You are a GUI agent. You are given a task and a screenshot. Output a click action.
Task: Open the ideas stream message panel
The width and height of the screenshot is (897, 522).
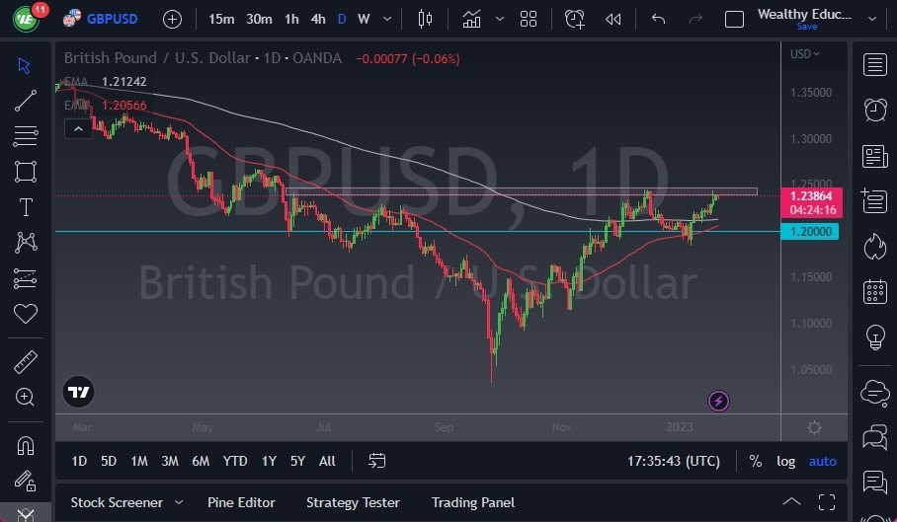click(x=874, y=482)
